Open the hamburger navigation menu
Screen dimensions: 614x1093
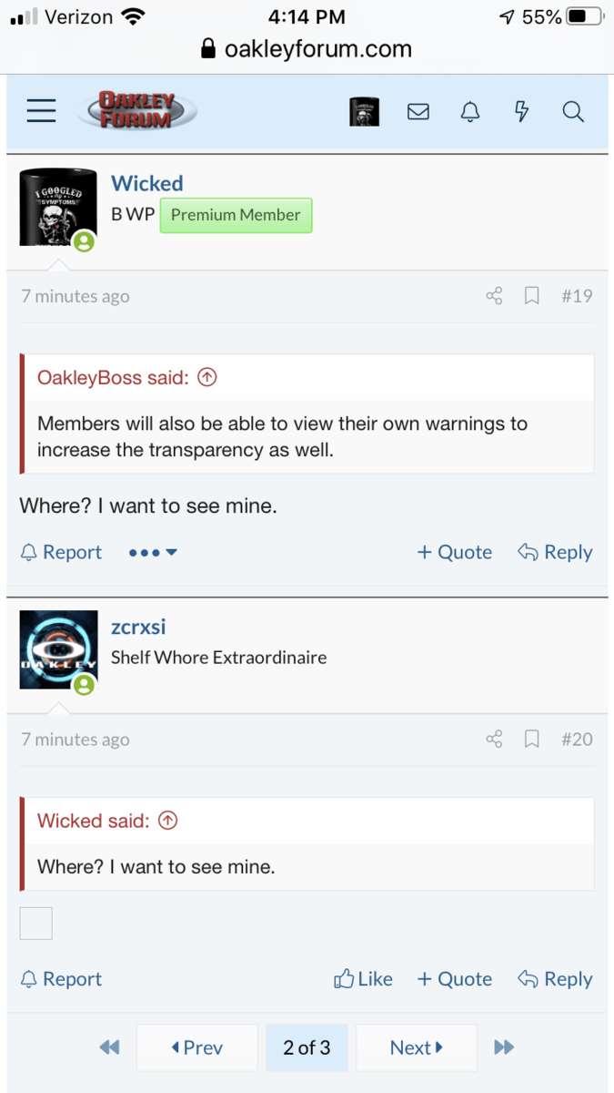point(41,111)
